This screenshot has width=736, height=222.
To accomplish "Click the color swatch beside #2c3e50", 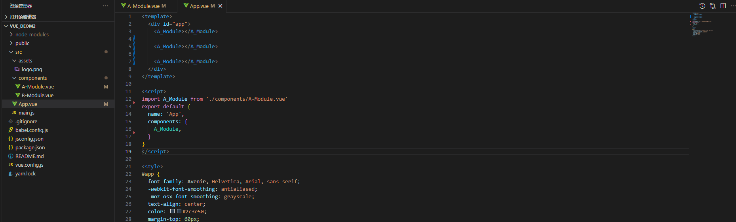I will coord(179,211).
